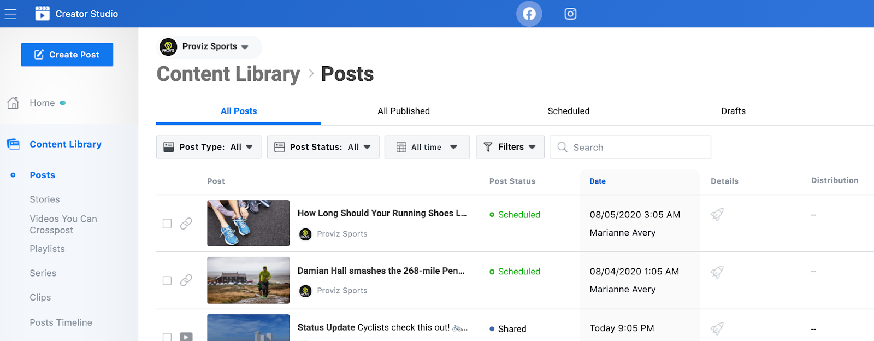Open the Proviz Sports page selector dropdown
Screen dimensions: 874x341
pos(210,47)
